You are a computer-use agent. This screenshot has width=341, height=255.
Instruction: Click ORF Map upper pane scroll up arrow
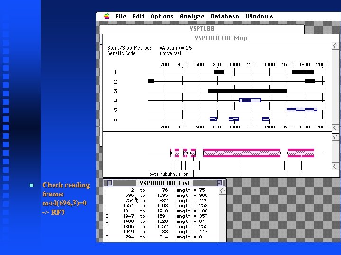(x=336, y=46)
